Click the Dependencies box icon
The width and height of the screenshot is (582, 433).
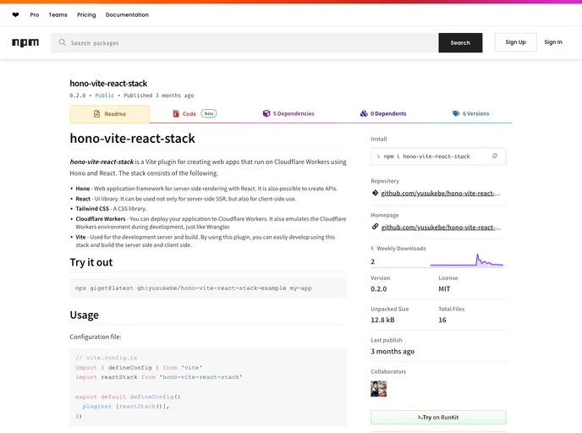[x=266, y=113]
